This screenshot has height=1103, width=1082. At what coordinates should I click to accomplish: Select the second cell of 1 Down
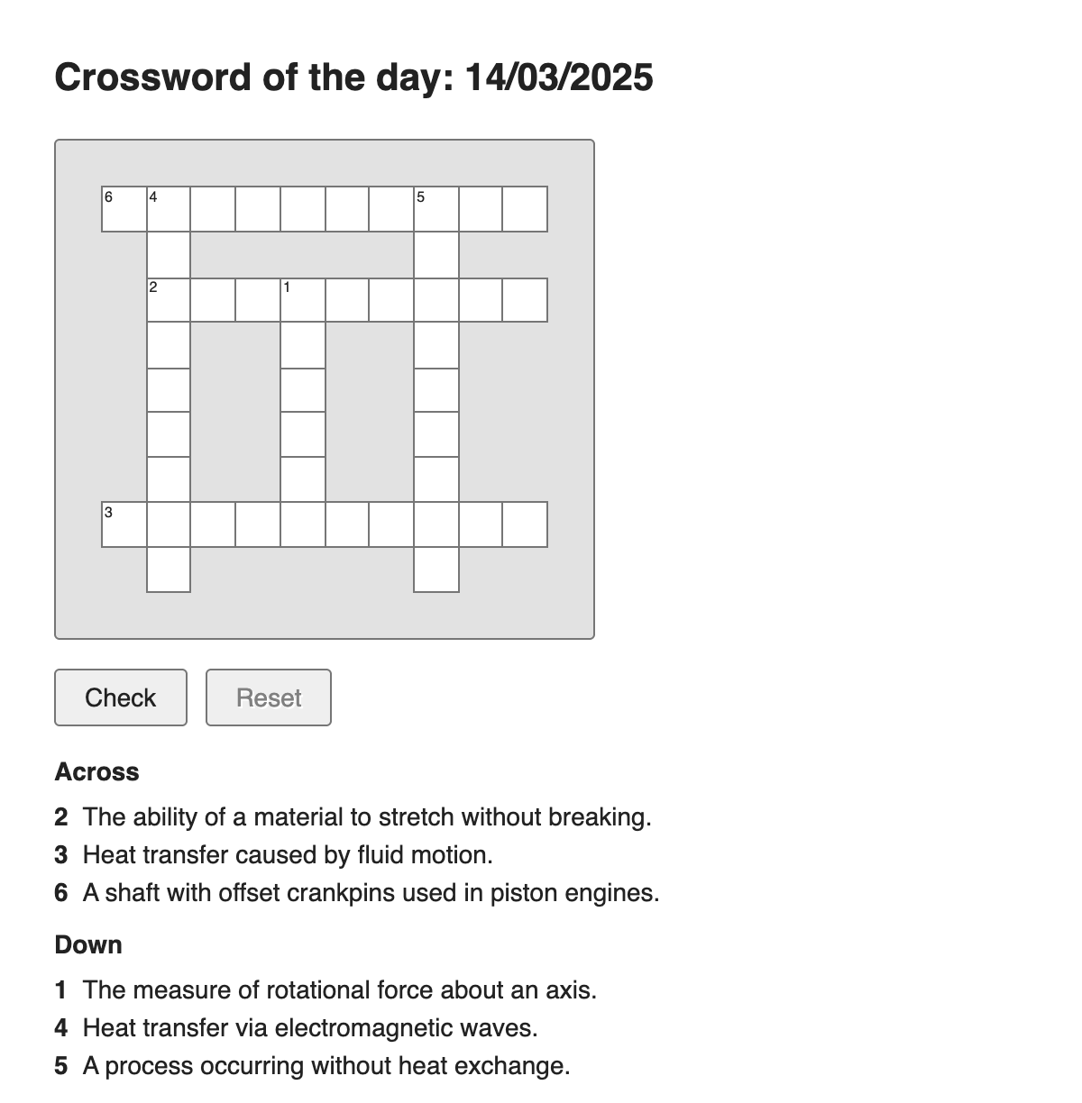pos(302,345)
